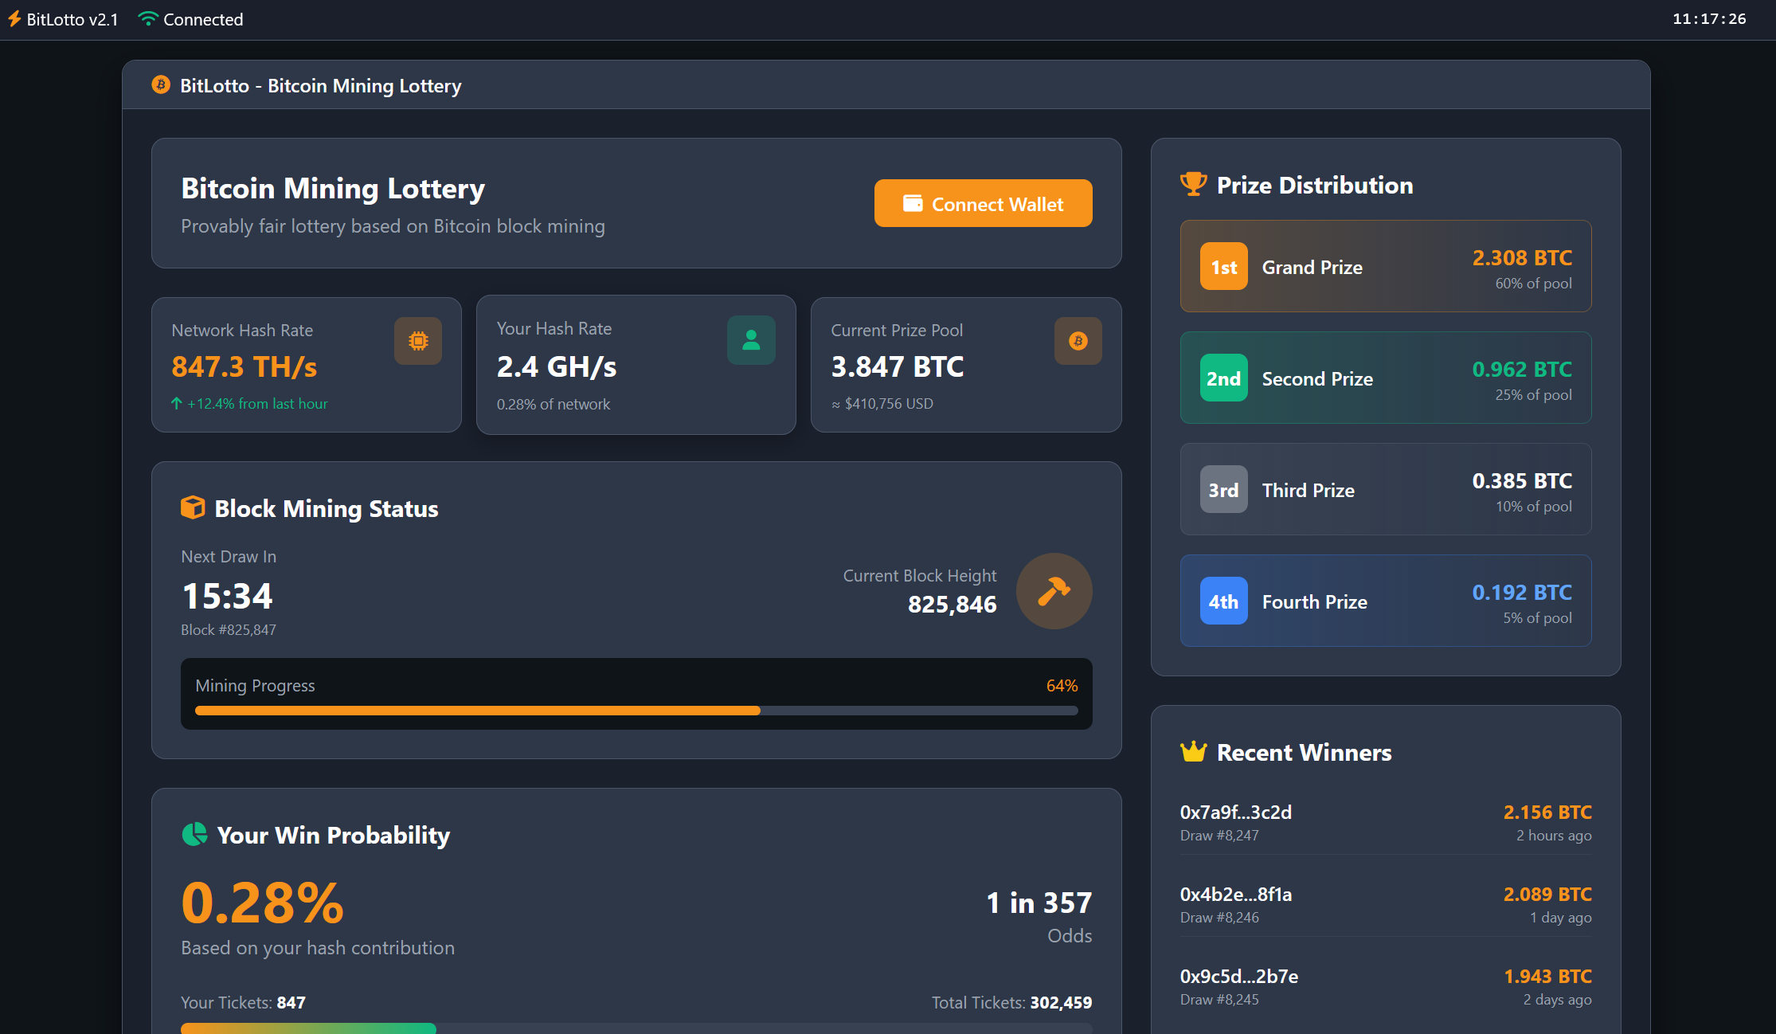Select winner 0x4b2e...8f1a entry

click(x=1385, y=903)
